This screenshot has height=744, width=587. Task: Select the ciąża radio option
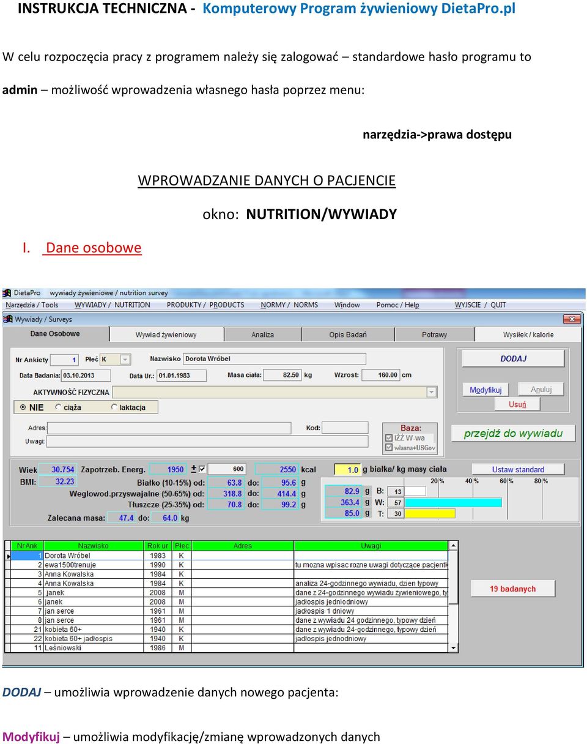59,407
